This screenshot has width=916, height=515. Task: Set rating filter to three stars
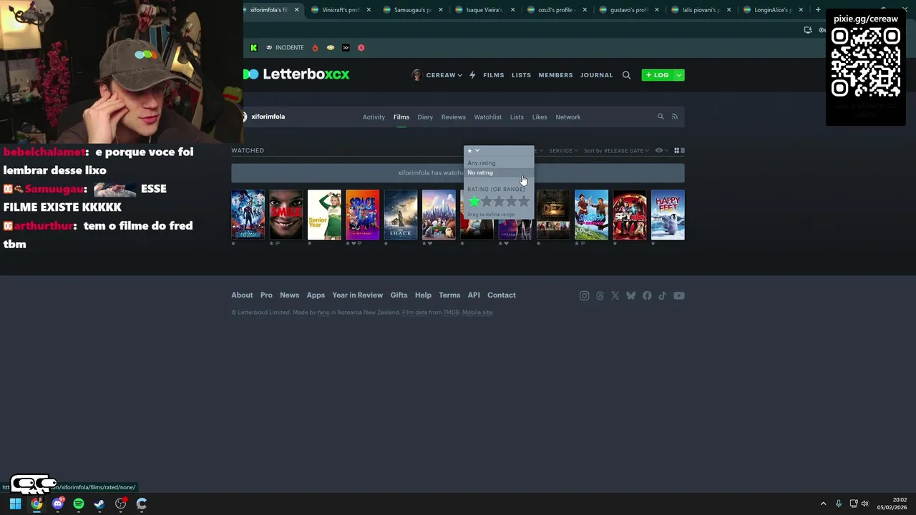pyautogui.click(x=499, y=202)
